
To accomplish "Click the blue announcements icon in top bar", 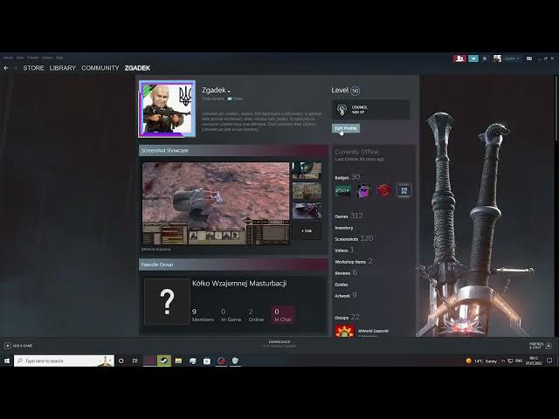I will (x=473, y=58).
